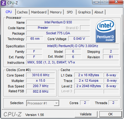
Task: Click L1 Data value 2 x 16 KBytes
Action: point(89,75)
